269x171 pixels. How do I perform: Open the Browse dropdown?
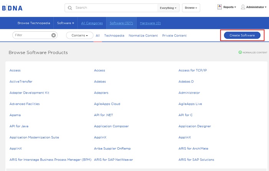[x=191, y=8]
